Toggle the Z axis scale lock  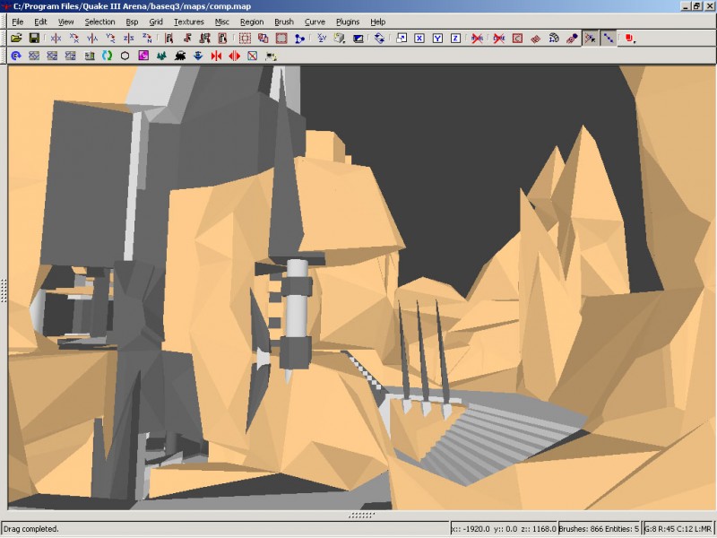tap(455, 38)
